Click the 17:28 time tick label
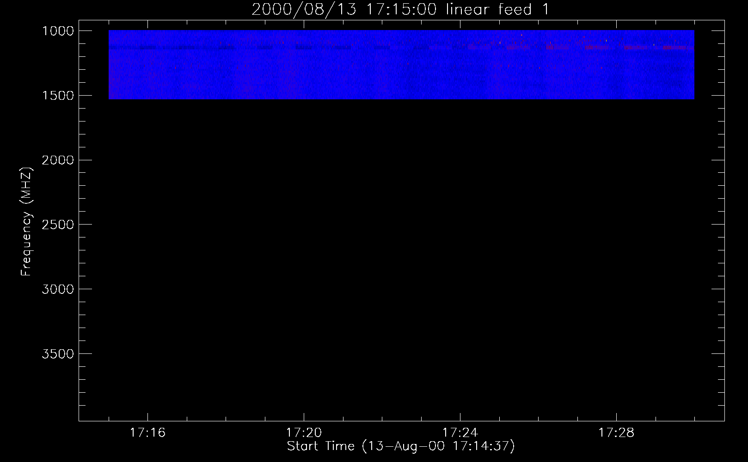 tap(616, 433)
